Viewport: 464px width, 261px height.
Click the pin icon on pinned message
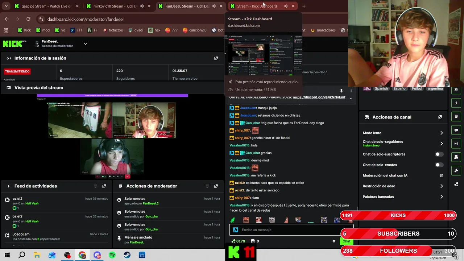coord(341,91)
